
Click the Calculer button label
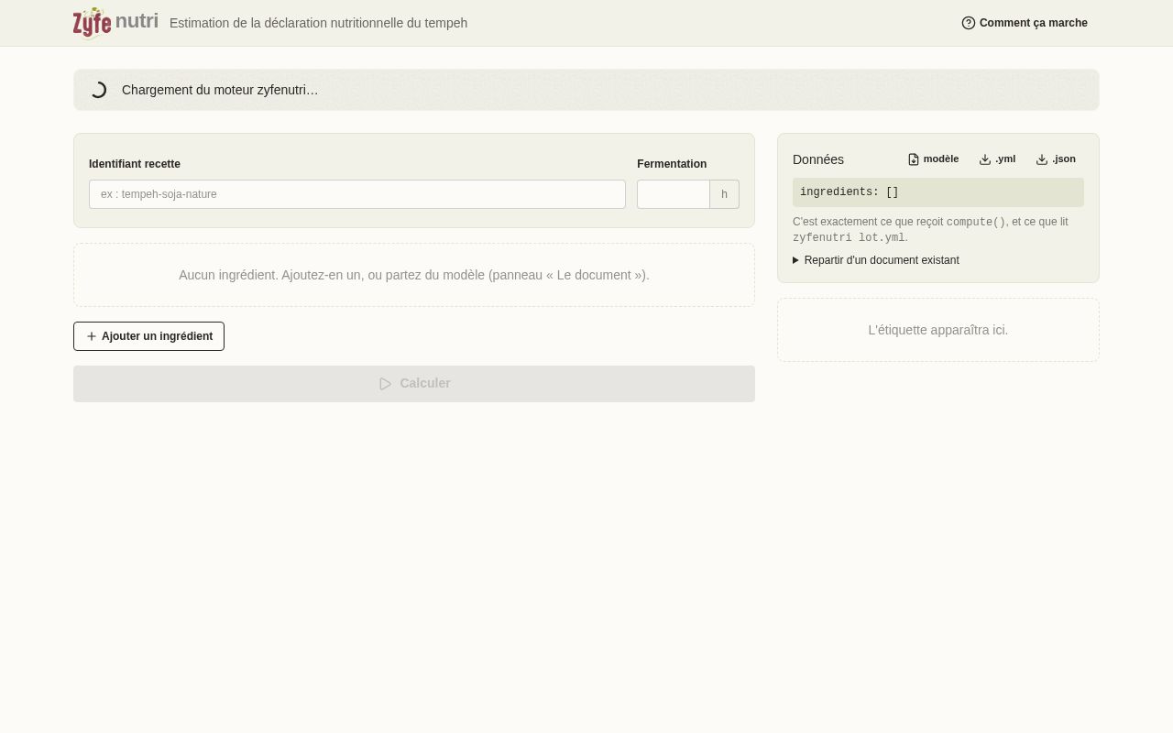(x=425, y=384)
